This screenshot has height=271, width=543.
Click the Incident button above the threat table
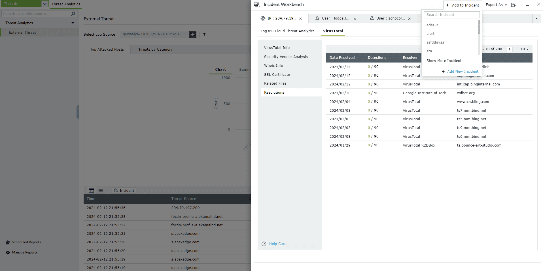point(124,191)
